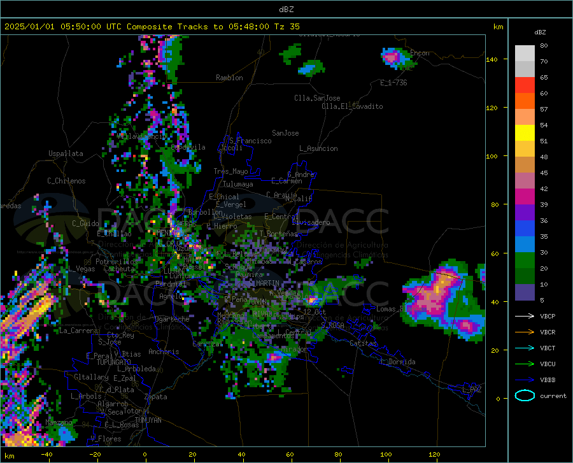Click the 'Tres_Mayo' map label
This screenshot has width=573, height=463.
[230, 171]
